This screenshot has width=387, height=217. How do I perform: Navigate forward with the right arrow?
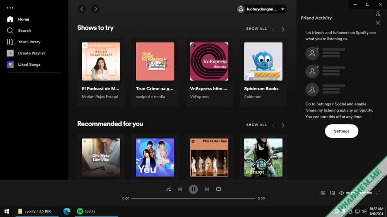click(x=96, y=9)
